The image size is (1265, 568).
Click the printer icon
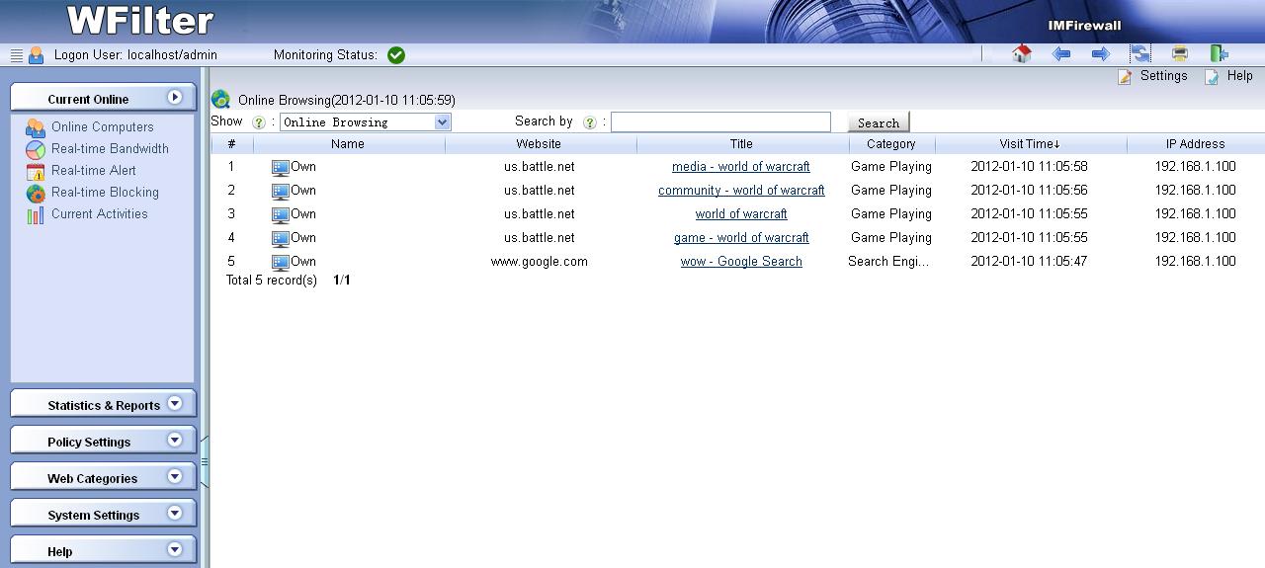[x=1179, y=54]
